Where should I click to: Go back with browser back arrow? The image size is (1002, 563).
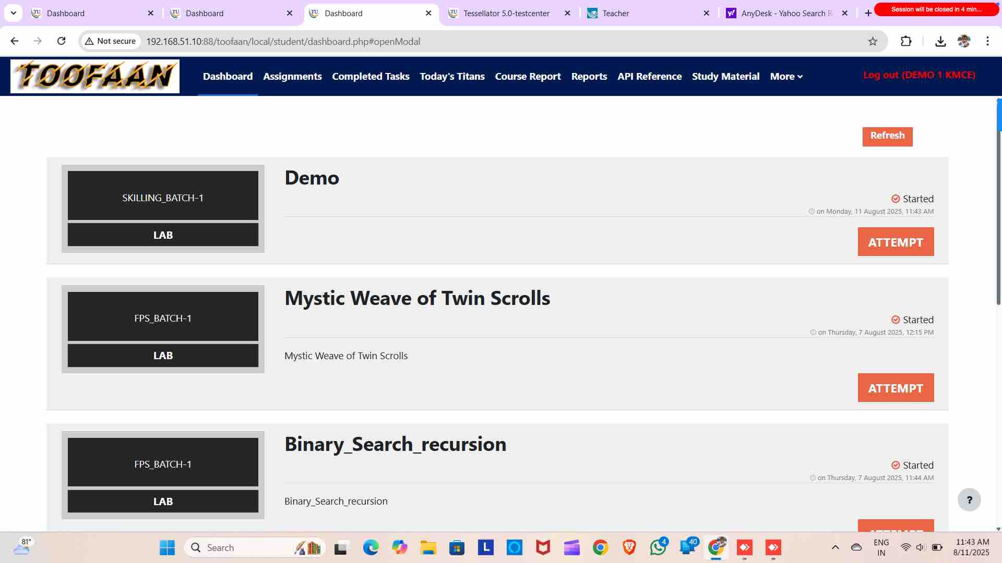pos(15,41)
